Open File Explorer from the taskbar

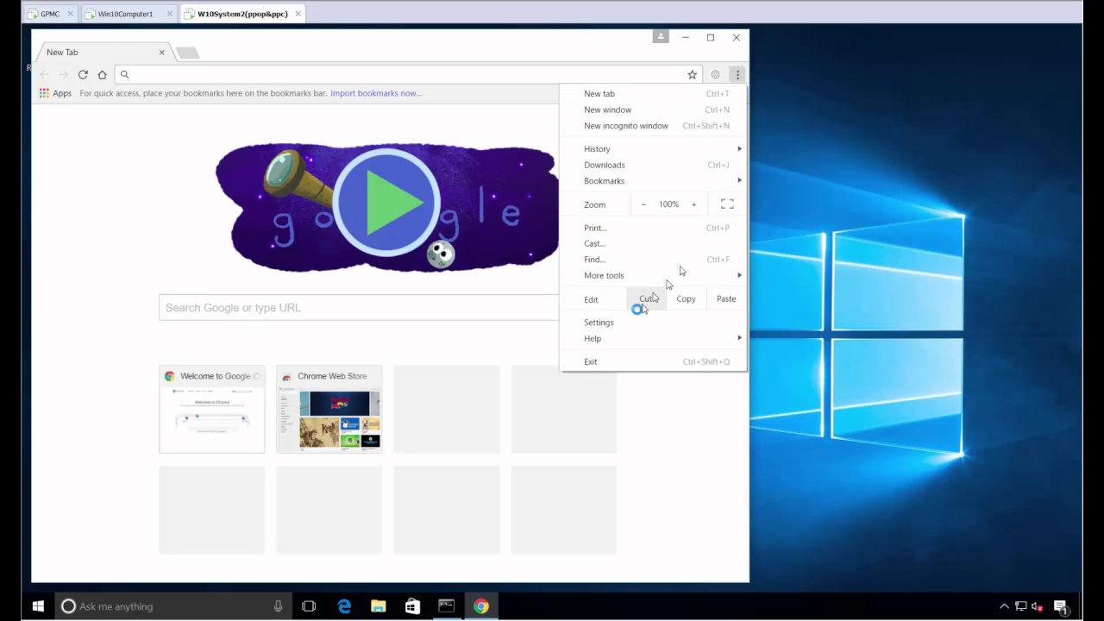coord(378,606)
